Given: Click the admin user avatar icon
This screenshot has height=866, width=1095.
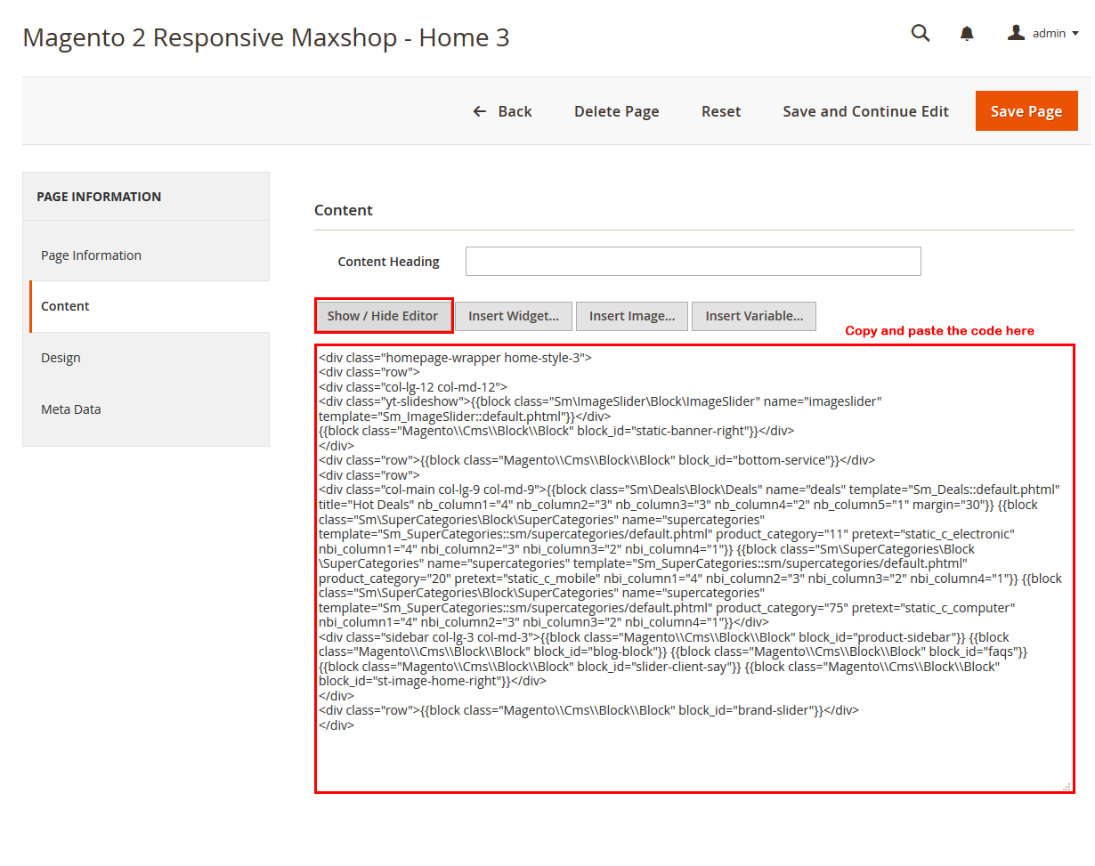Looking at the screenshot, I should 1016,33.
